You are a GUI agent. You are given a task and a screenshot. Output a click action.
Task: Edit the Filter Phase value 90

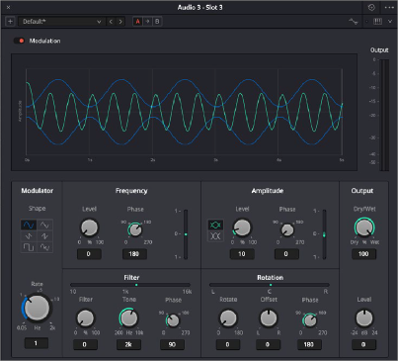172,344
